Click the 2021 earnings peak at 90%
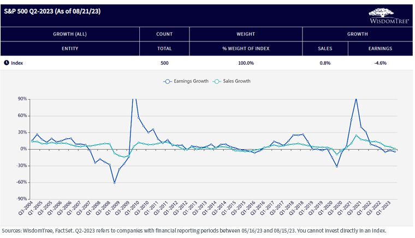The height and width of the screenshot is (238, 415). 356,99
